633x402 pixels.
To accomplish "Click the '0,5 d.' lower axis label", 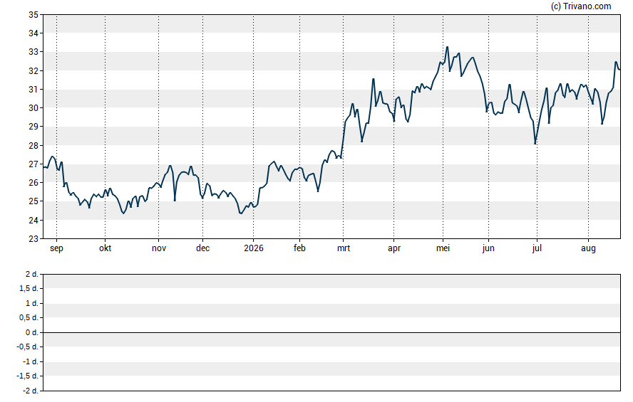I will pos(29,317).
